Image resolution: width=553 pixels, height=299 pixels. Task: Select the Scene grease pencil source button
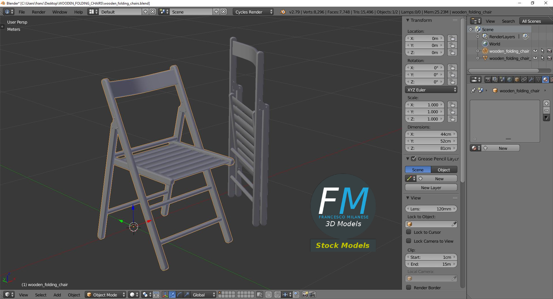418,170
